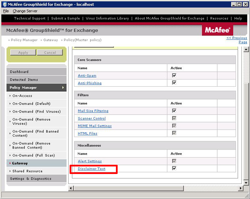Toggle the Disclaimer Text Active checkbox
The image size is (250, 199).
(x=174, y=168)
